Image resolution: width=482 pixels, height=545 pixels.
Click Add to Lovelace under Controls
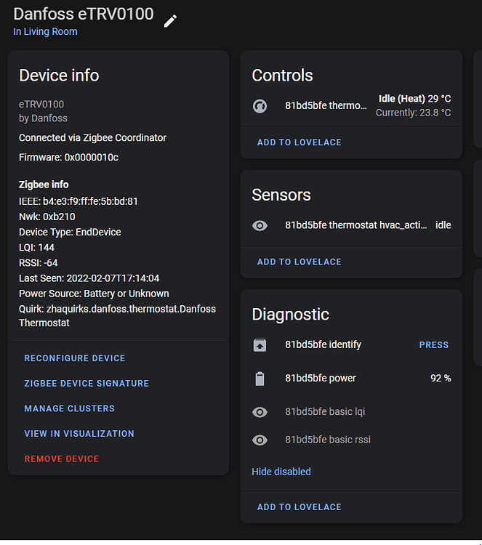click(x=299, y=142)
